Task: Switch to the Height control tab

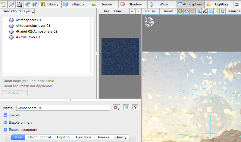Action: pyautogui.click(x=39, y=137)
